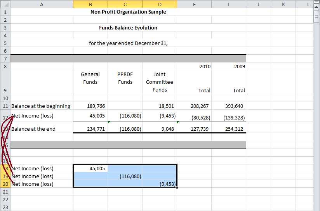Select row 3 header
This screenshot has width=320, height=211.
[x=5, y=28]
